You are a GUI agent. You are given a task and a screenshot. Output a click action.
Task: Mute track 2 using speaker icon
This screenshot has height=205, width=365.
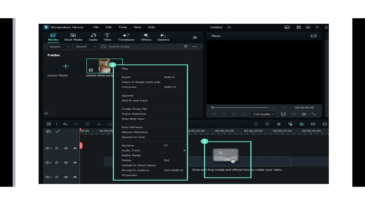pyautogui.click(x=66, y=163)
